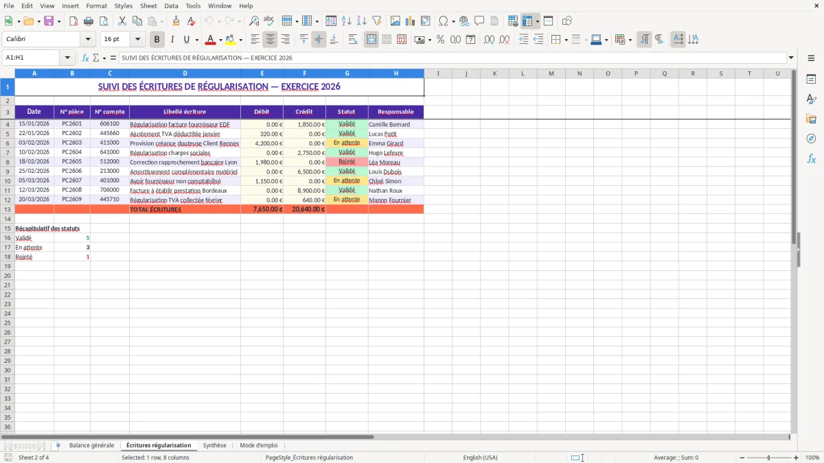Open font color palette arrow

coord(220,40)
